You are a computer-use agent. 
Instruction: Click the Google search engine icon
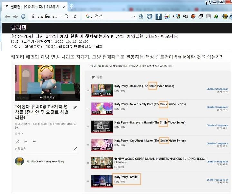pos(88,16)
